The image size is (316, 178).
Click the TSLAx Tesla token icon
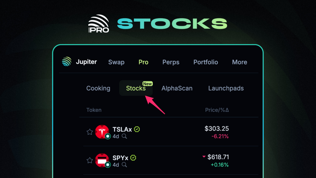(102, 132)
